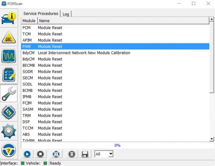This screenshot has width=215, height=166.
Task: Click the vertical scrollbar thumb
Action: (x=212, y=57)
